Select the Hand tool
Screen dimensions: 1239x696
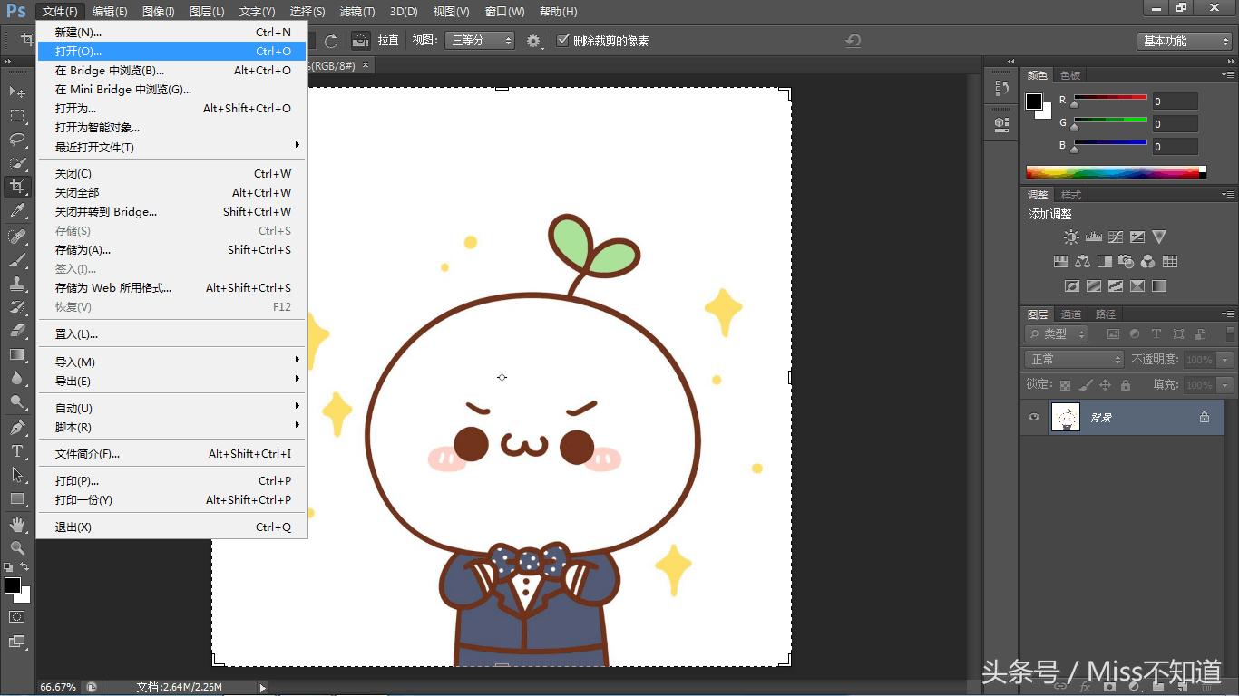tap(17, 525)
